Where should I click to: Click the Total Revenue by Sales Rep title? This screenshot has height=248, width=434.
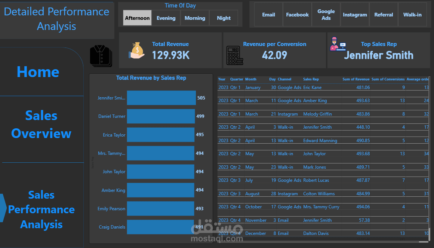click(151, 78)
